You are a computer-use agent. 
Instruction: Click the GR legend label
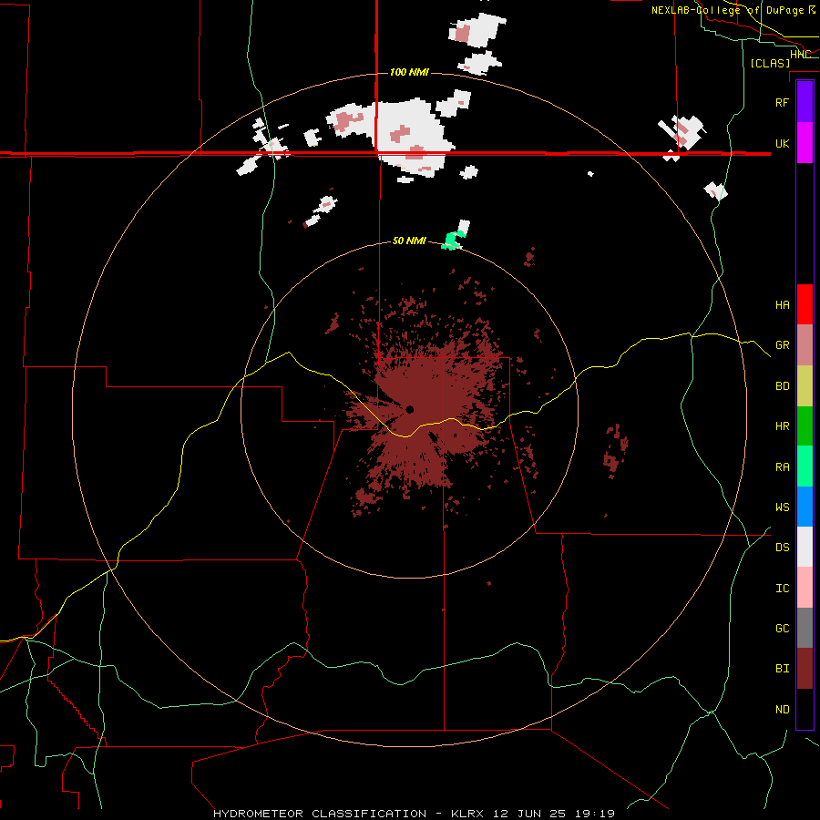[782, 345]
